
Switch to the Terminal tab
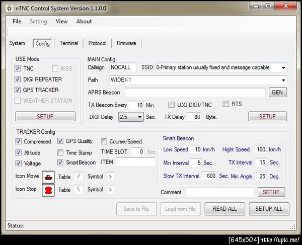69,43
